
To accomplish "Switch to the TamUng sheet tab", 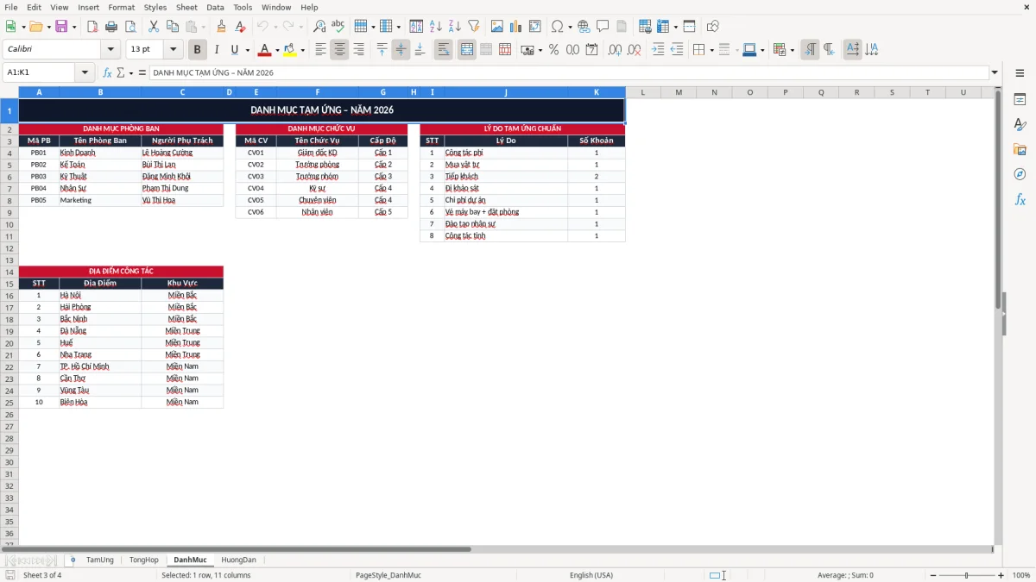I will click(x=100, y=560).
